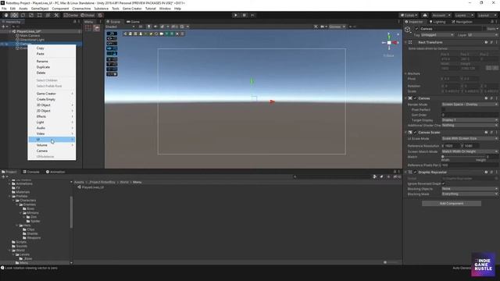Click the Project panel add plus button
500x281 pixels.
tap(3, 176)
